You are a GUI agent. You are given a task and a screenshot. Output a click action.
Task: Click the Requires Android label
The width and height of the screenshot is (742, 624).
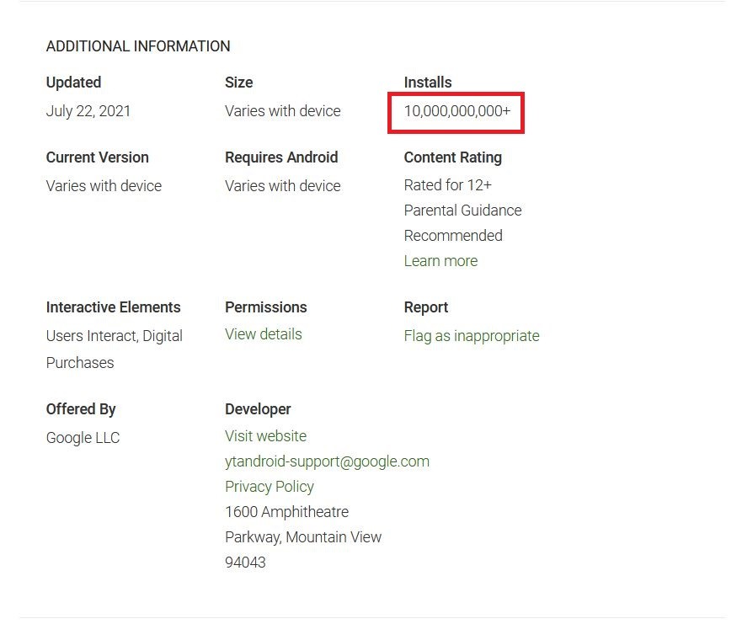click(x=281, y=157)
